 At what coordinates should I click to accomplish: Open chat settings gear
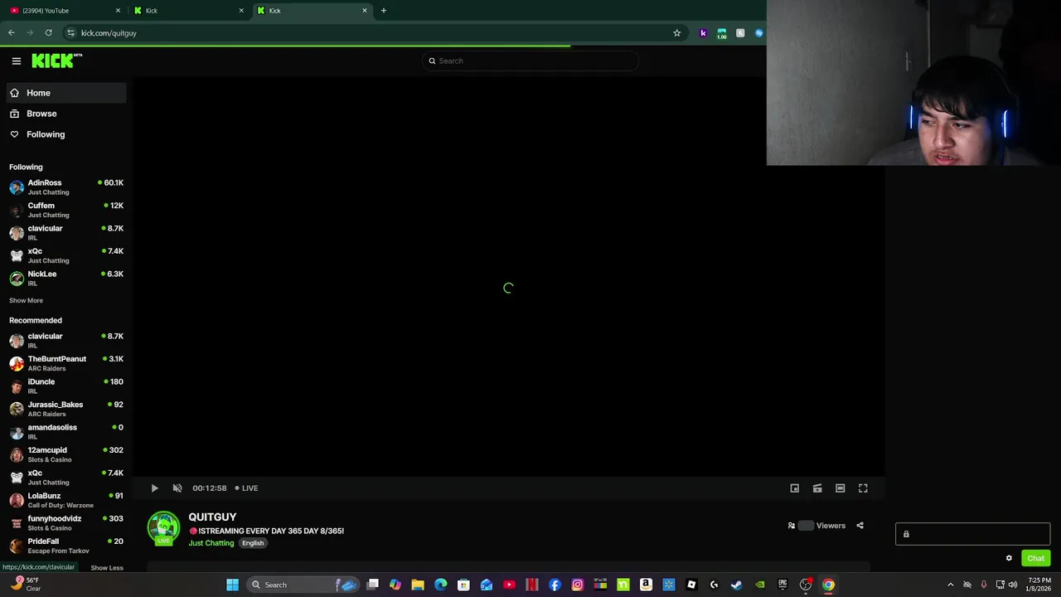click(x=1009, y=558)
